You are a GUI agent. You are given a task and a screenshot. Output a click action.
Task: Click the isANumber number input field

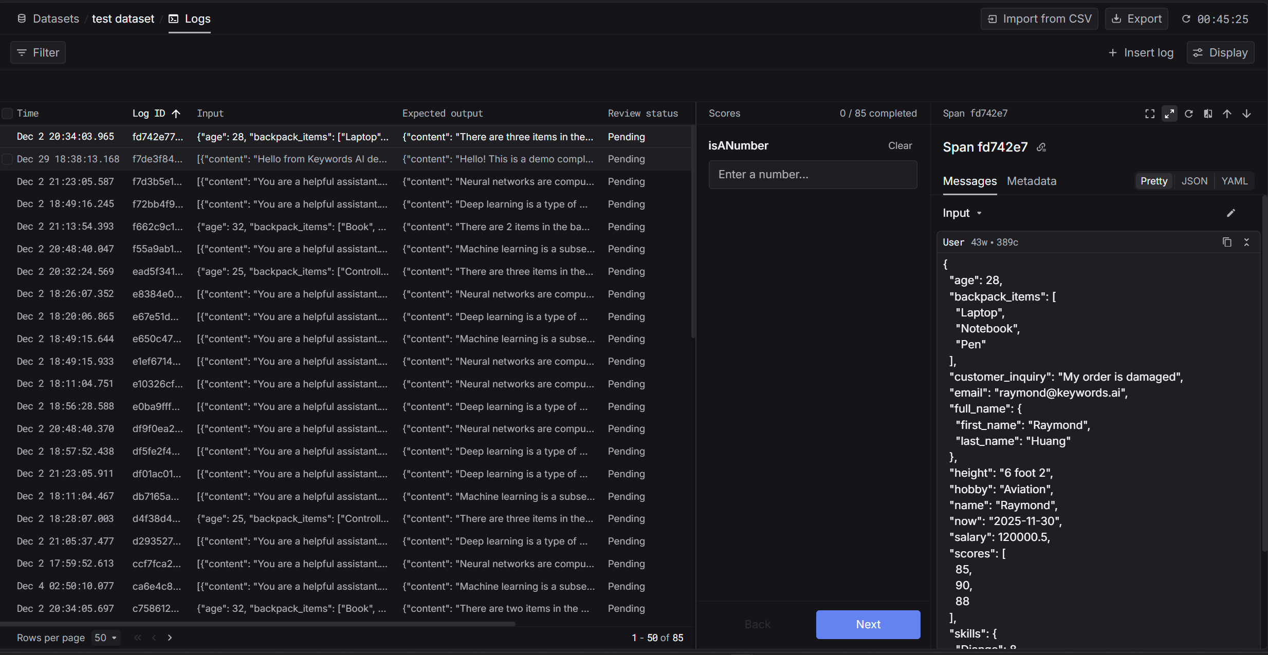812,175
